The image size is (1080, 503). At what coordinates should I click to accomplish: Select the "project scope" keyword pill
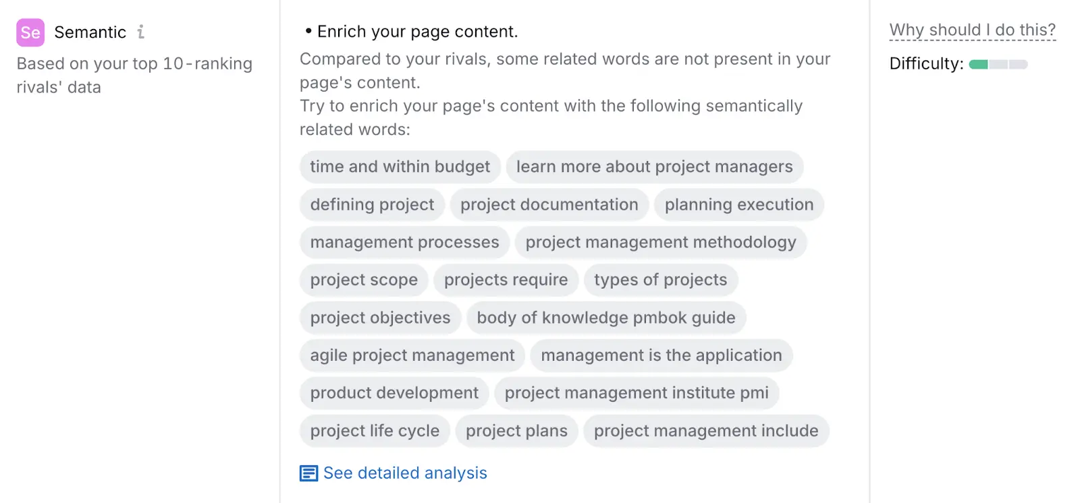pos(364,280)
